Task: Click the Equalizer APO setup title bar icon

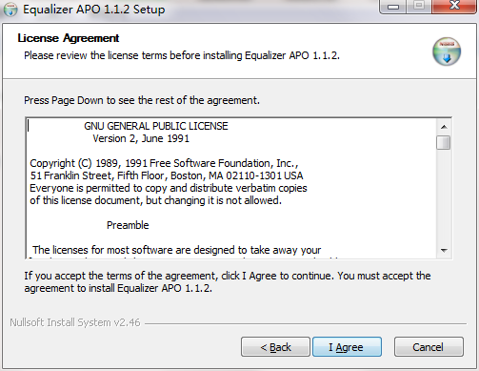Action: pos(10,10)
